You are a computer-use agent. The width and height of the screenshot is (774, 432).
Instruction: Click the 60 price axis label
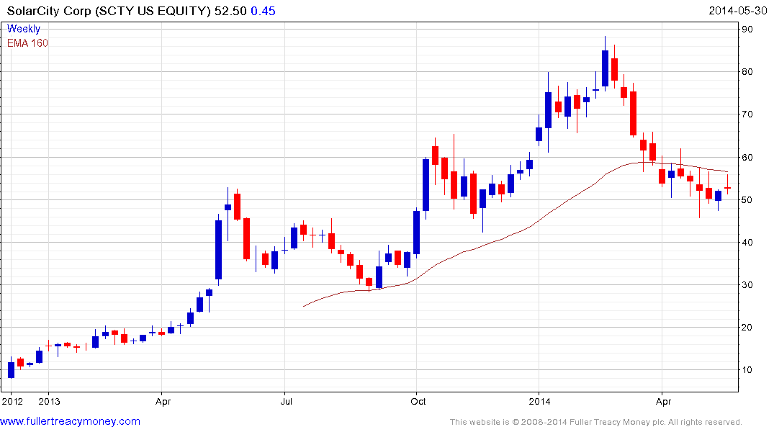pos(747,158)
